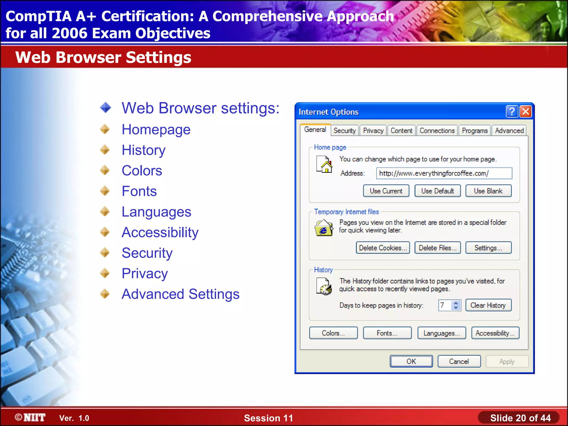Click the Apply button
The image size is (568, 426).
click(x=507, y=361)
